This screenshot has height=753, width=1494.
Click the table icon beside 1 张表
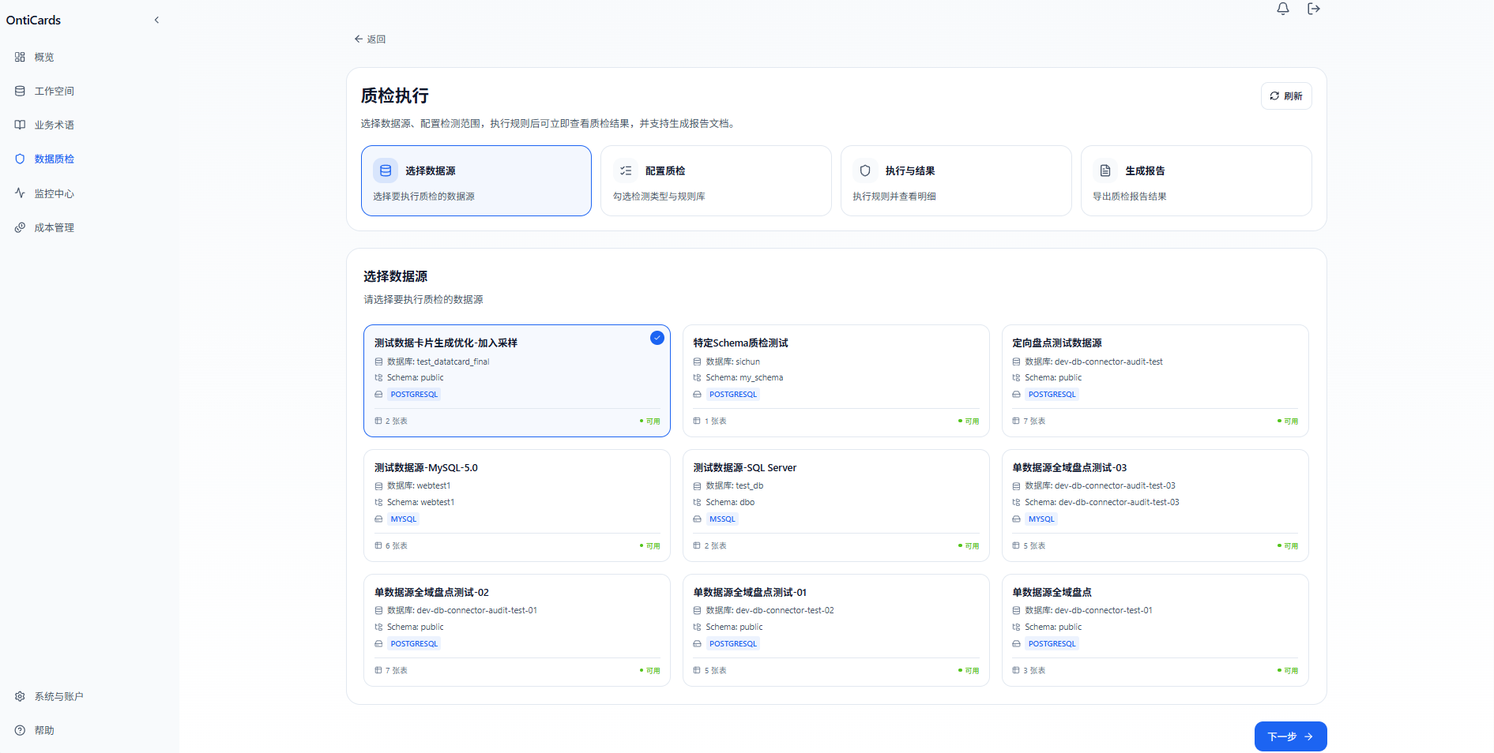[x=697, y=421]
